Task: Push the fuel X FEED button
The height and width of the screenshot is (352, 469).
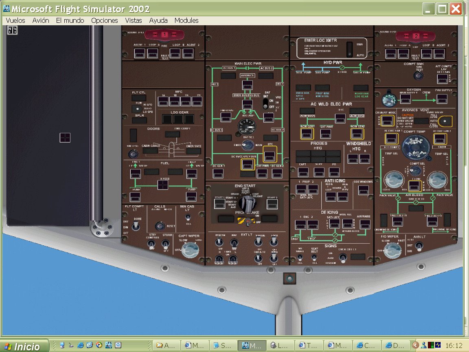Action: (x=163, y=185)
